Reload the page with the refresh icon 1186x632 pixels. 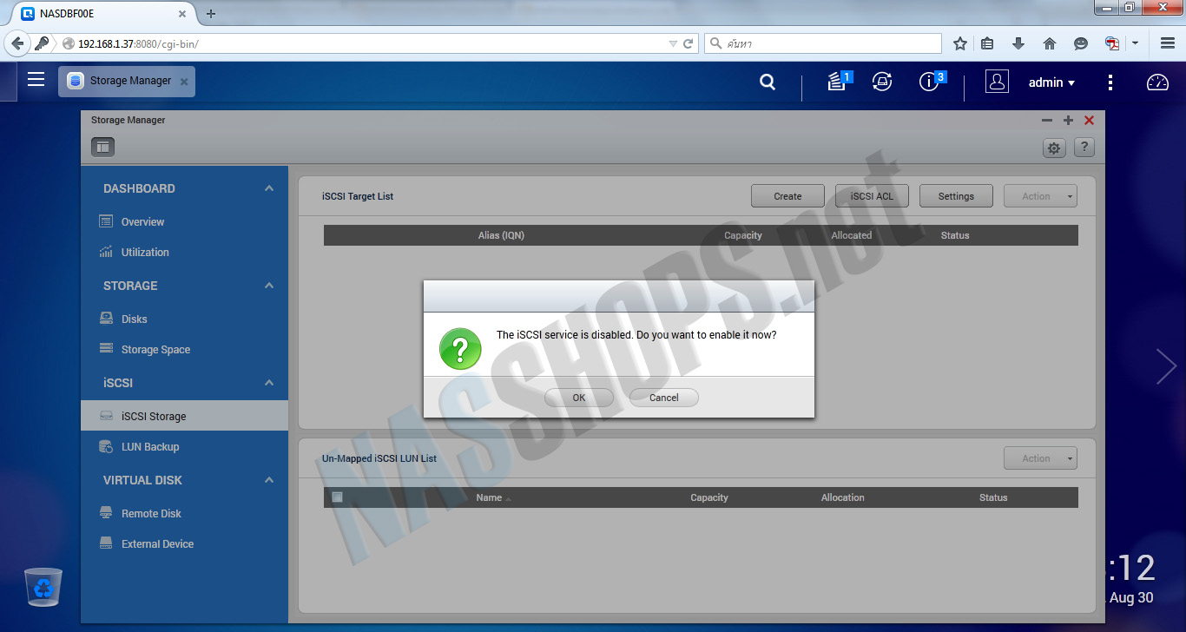(689, 43)
